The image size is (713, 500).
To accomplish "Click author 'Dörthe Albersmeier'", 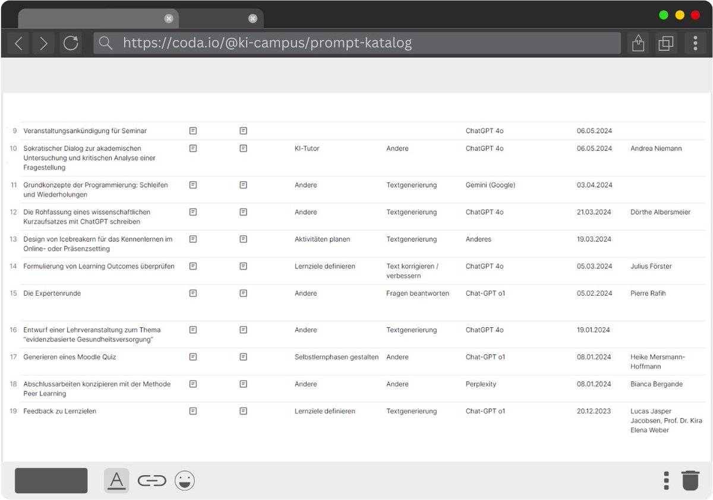I will coord(660,212).
